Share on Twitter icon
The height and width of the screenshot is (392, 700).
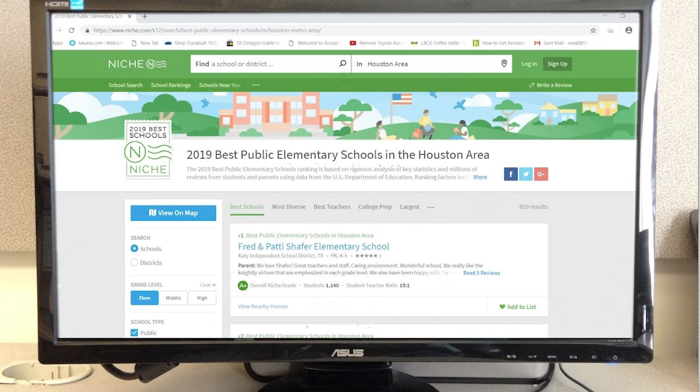point(526,174)
